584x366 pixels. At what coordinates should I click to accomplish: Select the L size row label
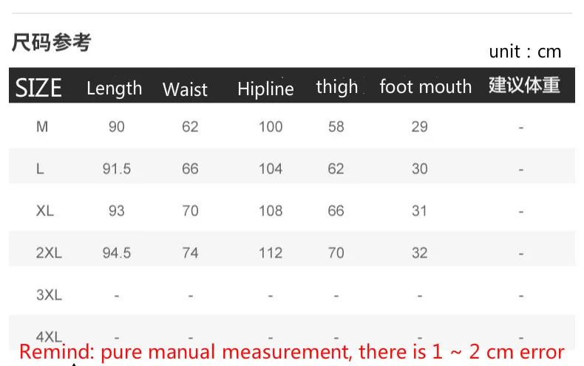[40, 169]
